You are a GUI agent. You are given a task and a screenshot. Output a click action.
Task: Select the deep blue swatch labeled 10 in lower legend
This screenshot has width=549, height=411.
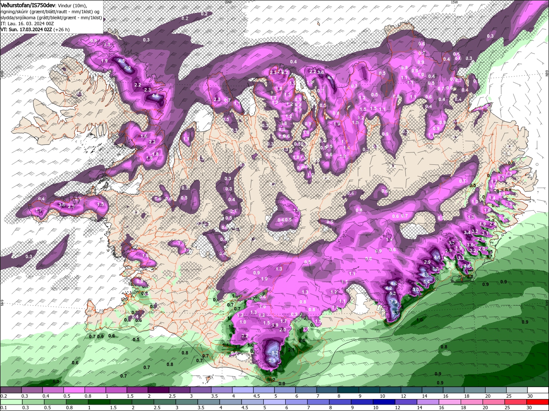click(x=384, y=402)
